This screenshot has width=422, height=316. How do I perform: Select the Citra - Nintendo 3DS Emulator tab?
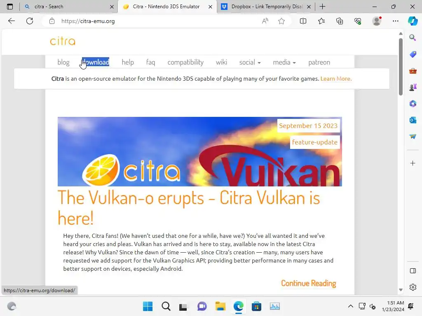167,7
